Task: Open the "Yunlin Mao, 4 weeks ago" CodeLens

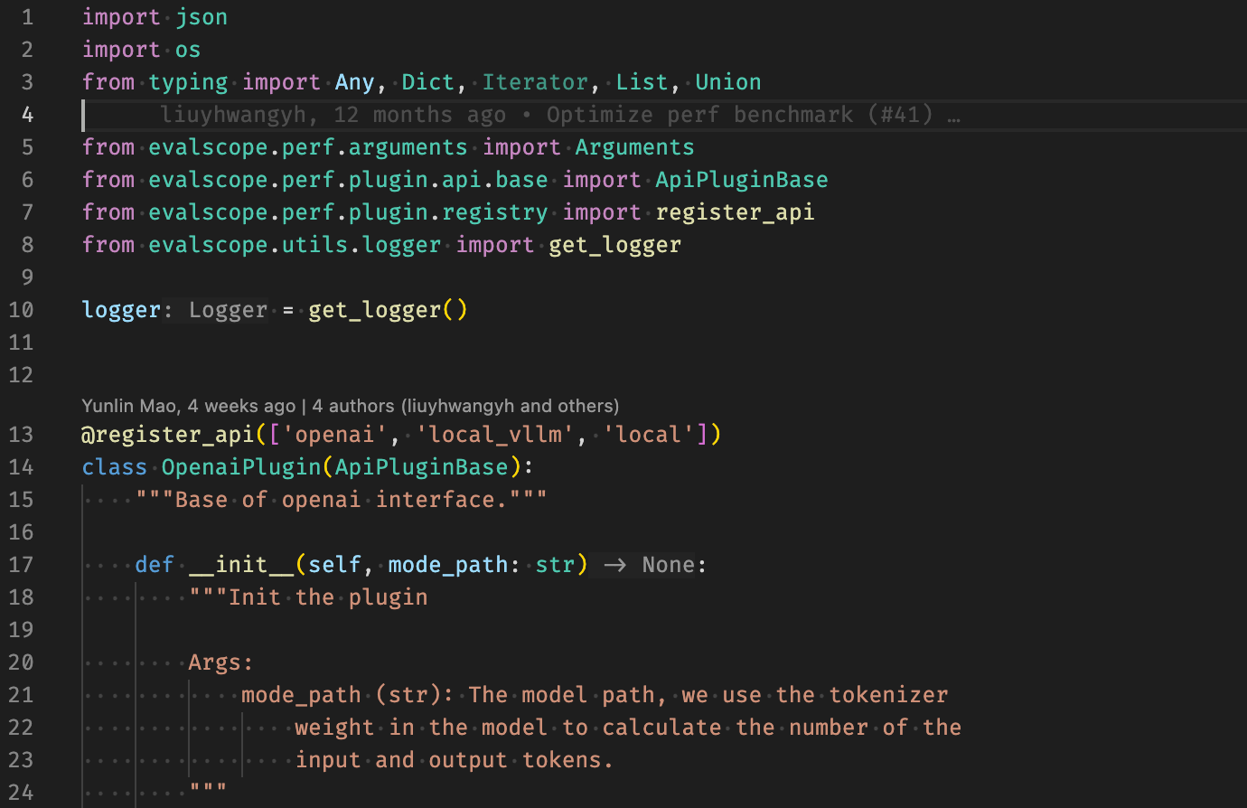Action: (x=188, y=406)
